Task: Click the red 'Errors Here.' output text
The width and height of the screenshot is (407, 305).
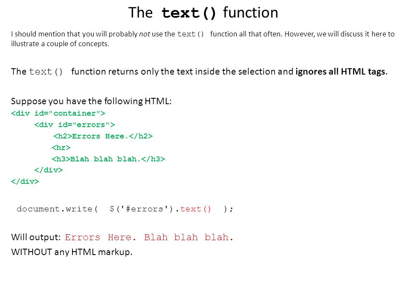Action: coord(100,237)
